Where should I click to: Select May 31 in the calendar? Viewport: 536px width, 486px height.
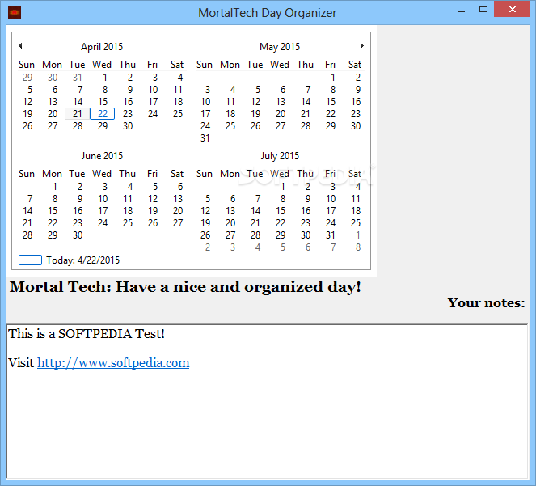tap(205, 138)
